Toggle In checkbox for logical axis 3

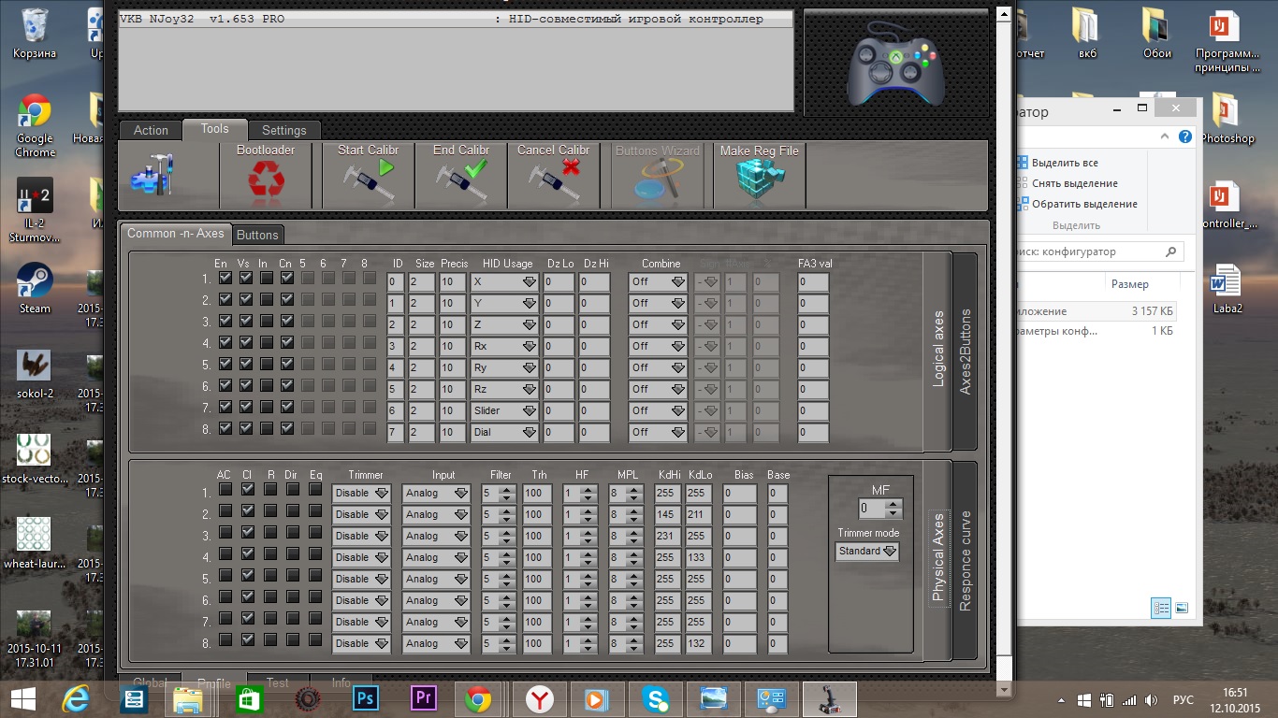(x=267, y=321)
